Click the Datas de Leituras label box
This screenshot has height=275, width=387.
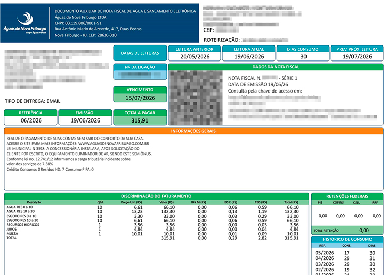click(140, 53)
